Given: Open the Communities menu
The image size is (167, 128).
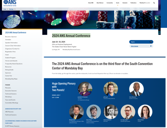Looking at the screenshot, I should tap(110, 3).
